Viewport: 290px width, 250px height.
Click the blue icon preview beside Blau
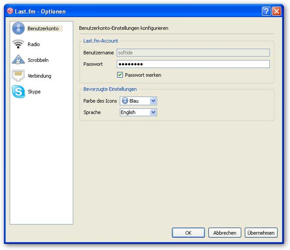125,101
